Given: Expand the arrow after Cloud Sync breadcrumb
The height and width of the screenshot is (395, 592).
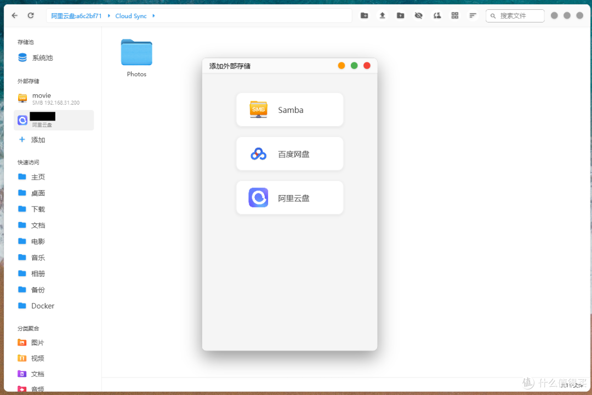Looking at the screenshot, I should (153, 16).
